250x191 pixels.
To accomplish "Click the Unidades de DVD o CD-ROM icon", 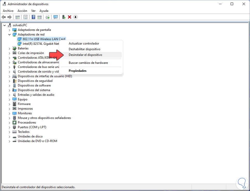I will click(14, 141).
